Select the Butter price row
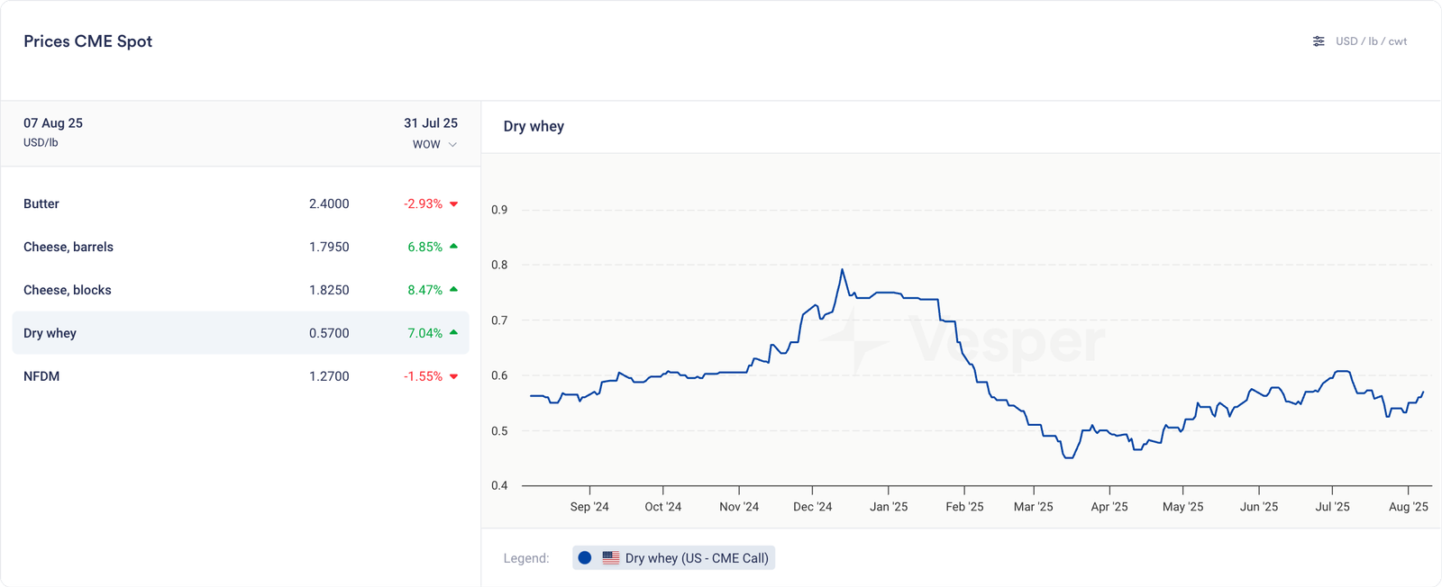 (240, 204)
